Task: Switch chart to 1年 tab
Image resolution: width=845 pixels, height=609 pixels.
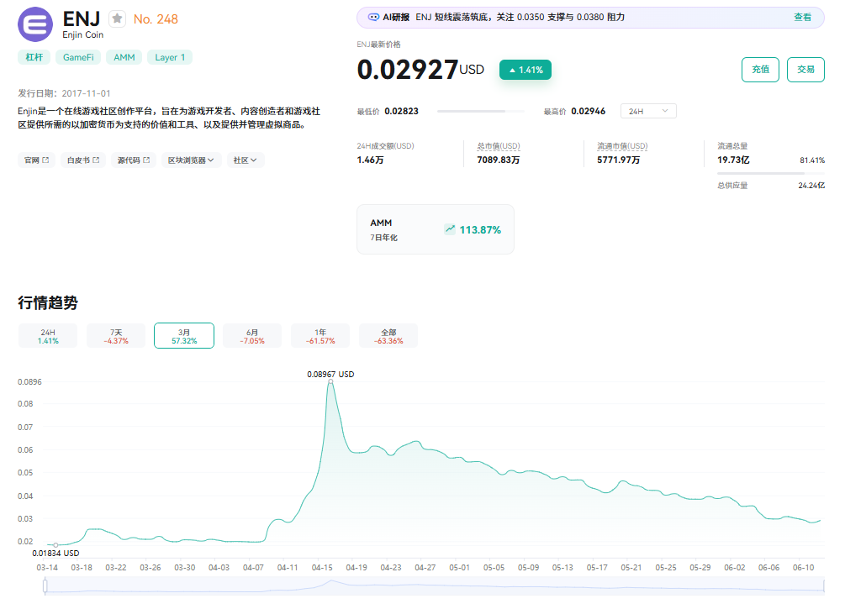Action: click(320, 336)
